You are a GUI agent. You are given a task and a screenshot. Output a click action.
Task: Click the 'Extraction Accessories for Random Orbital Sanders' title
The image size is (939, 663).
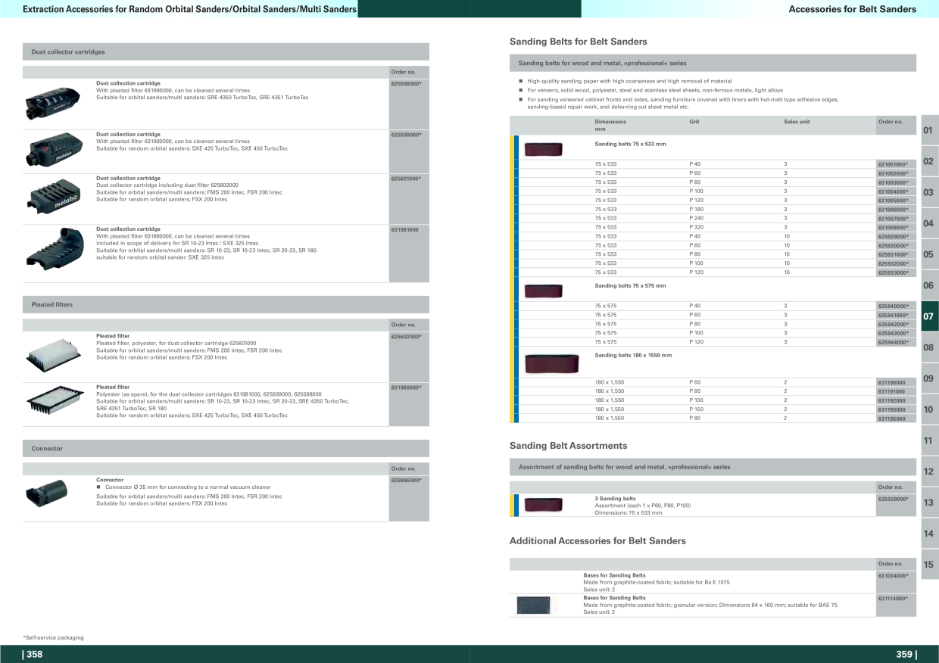[189, 9]
